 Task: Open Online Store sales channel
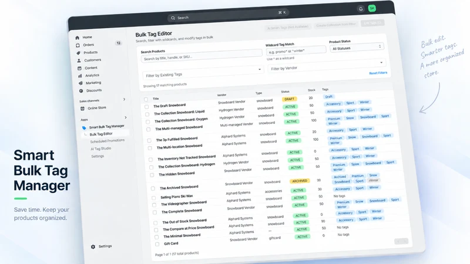pyautogui.click(x=97, y=108)
